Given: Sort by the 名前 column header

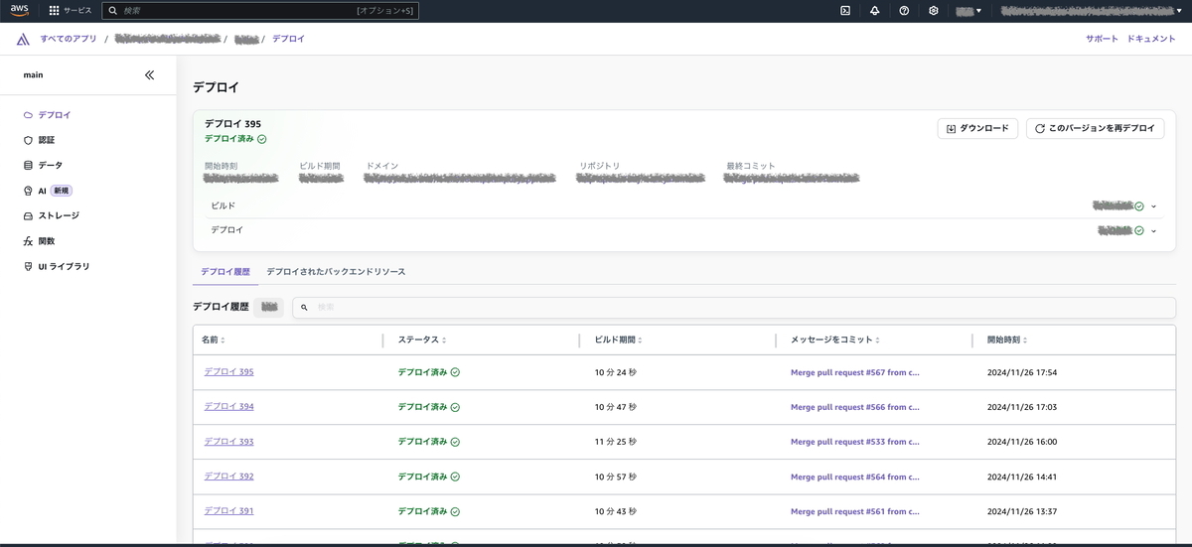Looking at the screenshot, I should pos(214,340).
